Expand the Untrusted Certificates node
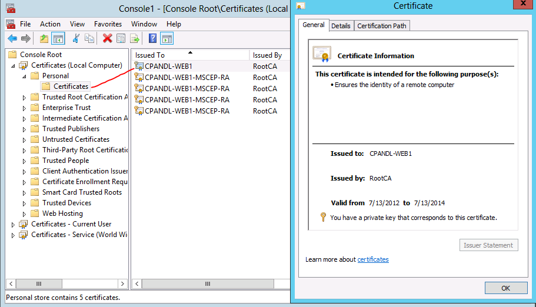Screen dimensions: 536x307 [x=24, y=140]
